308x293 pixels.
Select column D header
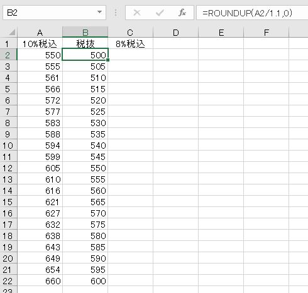(175, 33)
